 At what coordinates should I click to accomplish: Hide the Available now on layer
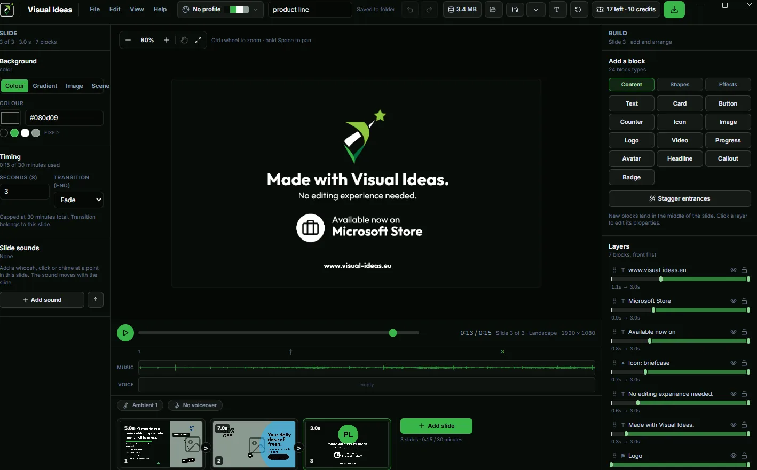(x=734, y=332)
